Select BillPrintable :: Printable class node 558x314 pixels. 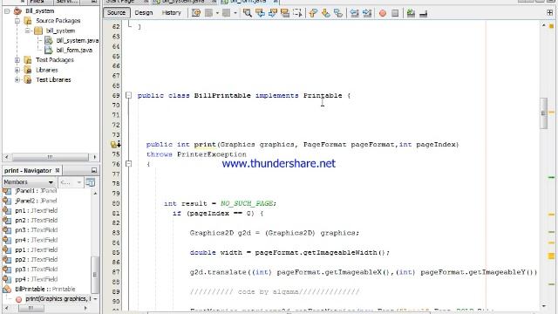point(44,289)
